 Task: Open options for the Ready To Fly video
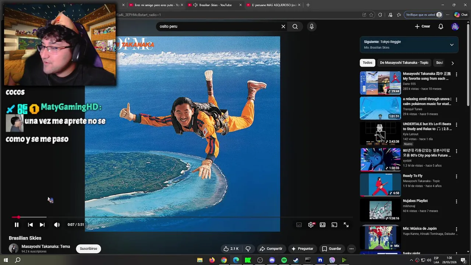tap(456, 176)
